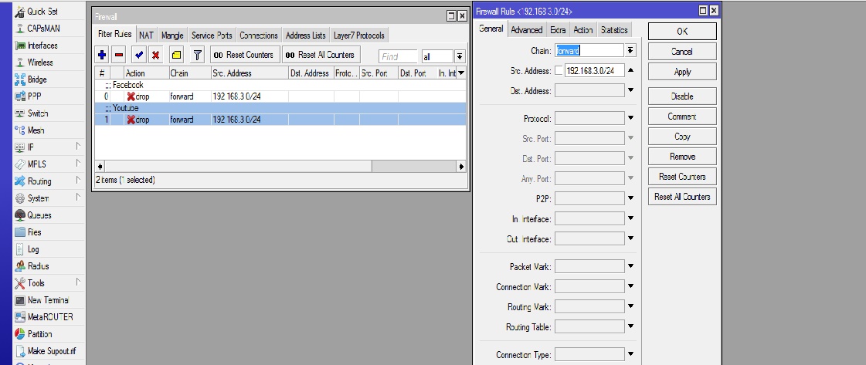Viewport: 866px width, 365px height.
Task: Open MetaROUTER menu
Action: pyautogui.click(x=50, y=318)
